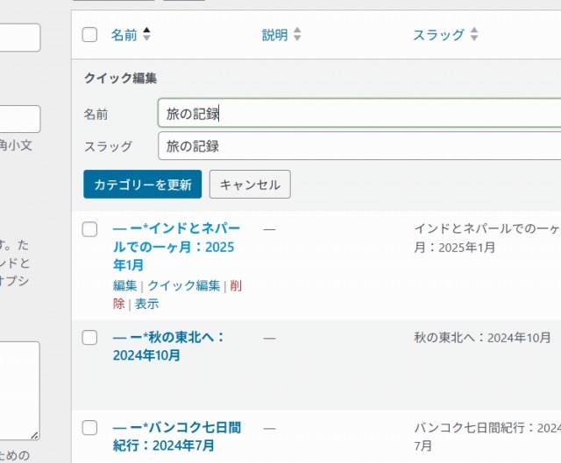Focus the quick edit 名前 text field
Viewport: 561px width, 463px height.
tap(359, 113)
